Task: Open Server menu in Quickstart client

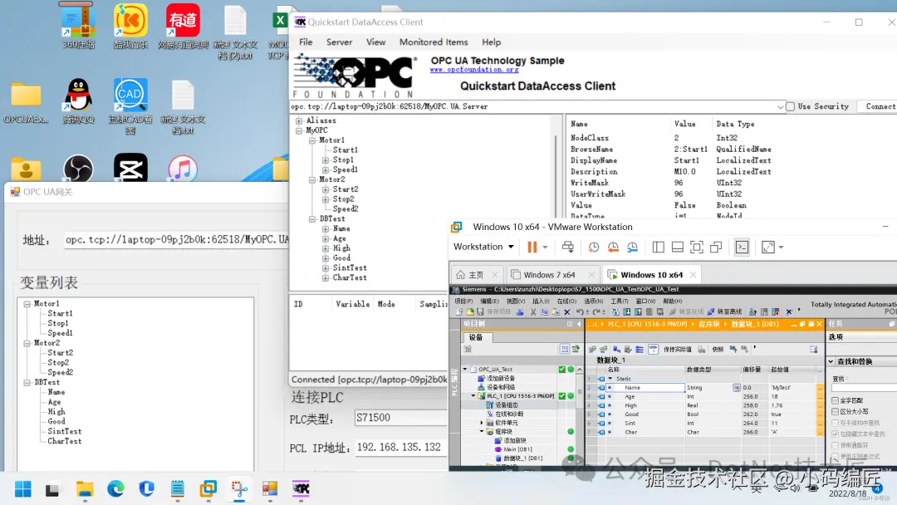Action: (339, 42)
